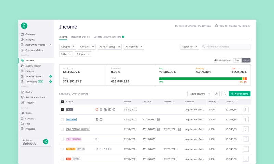Image resolution: width=274 pixels, height=164 pixels.
Task: Open the All status dropdown
Action: (x=87, y=47)
